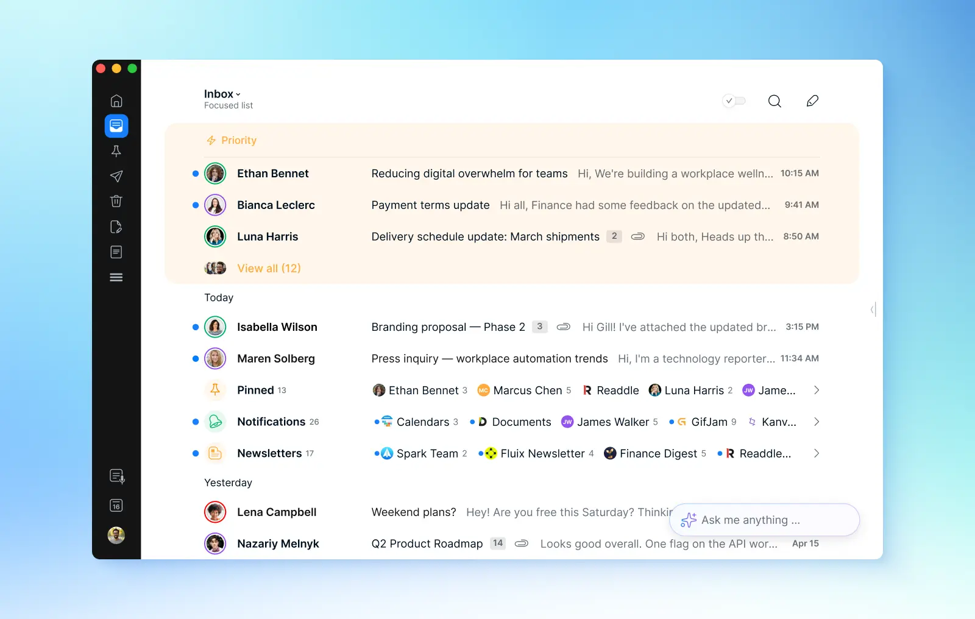This screenshot has height=619, width=975.
Task: Open the meeting notes microphone icon
Action: click(117, 476)
